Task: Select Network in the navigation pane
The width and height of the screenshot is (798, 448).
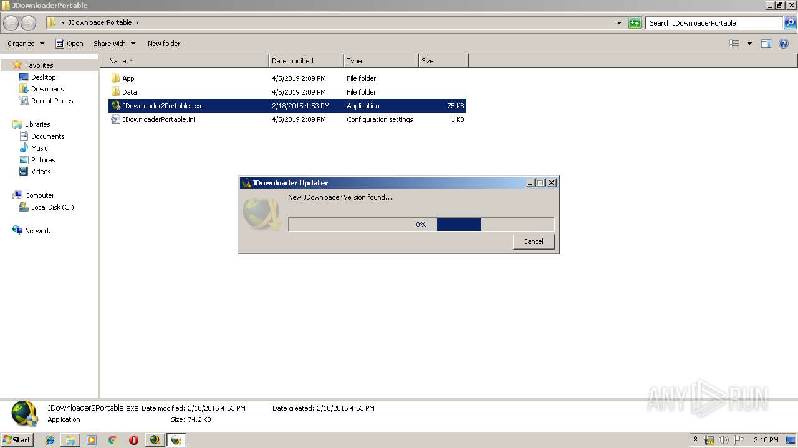Action: [37, 231]
